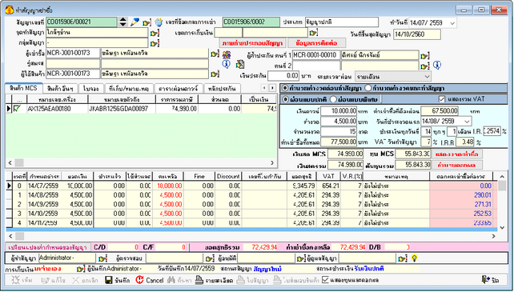Screen dimensions: 514x292
Task: Click right arrow of installment table horizontal scrollbar
Action: pos(494,236)
